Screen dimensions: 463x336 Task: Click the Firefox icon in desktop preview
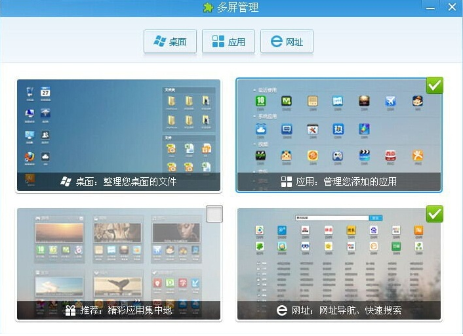pyautogui.click(x=30, y=157)
